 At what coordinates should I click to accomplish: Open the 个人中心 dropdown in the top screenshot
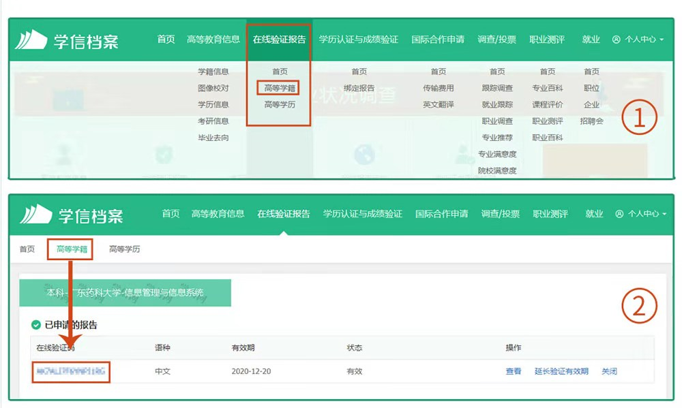[638, 40]
